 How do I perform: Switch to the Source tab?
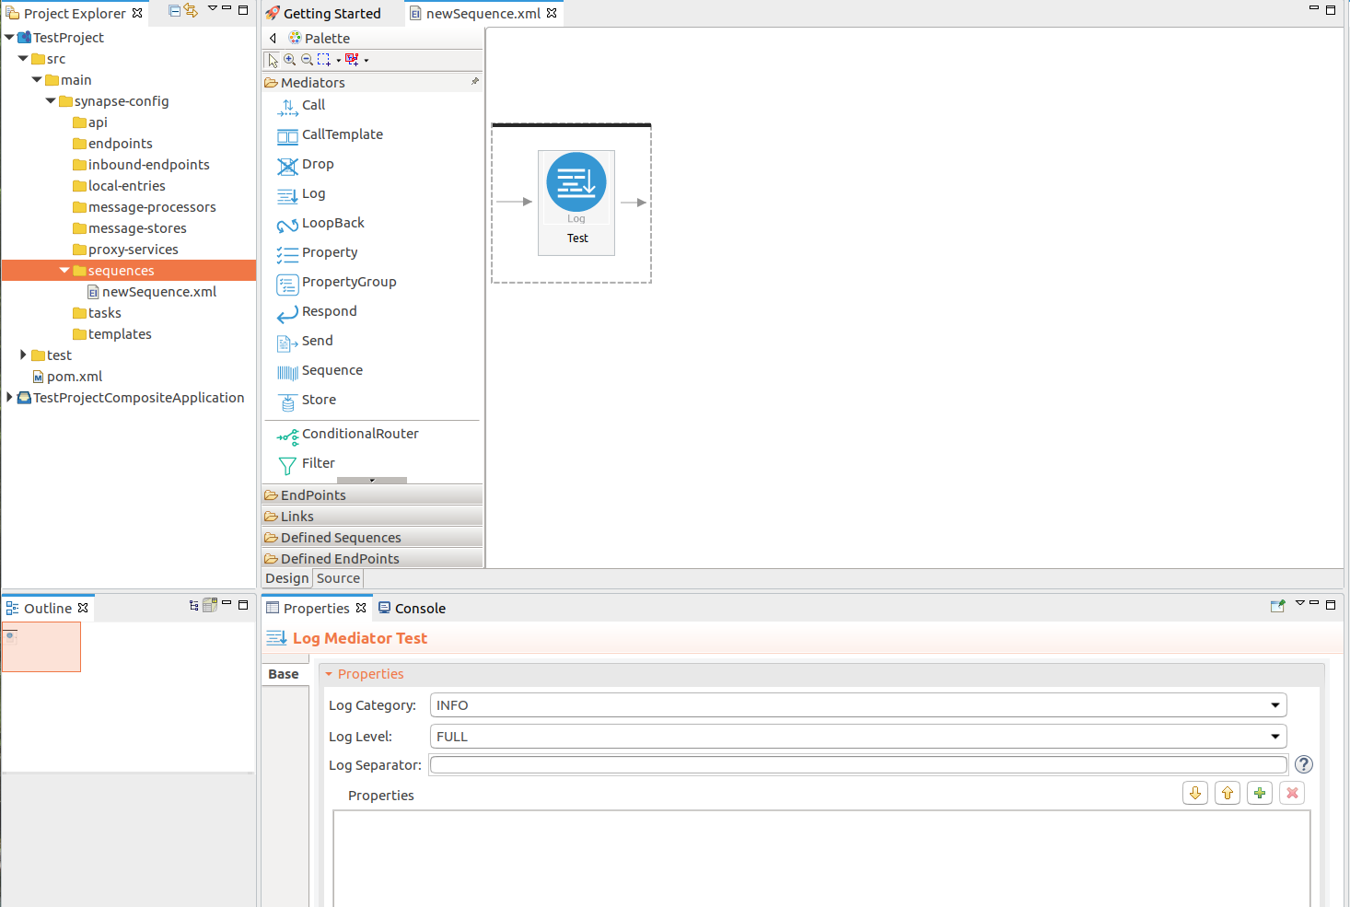(338, 578)
